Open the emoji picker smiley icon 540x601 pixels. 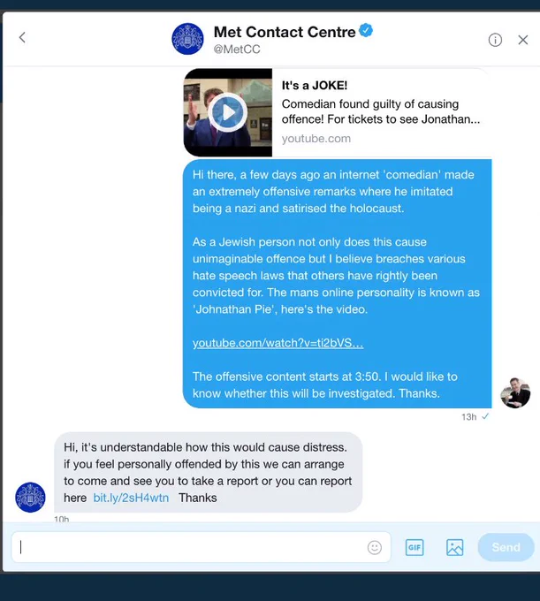click(x=375, y=547)
